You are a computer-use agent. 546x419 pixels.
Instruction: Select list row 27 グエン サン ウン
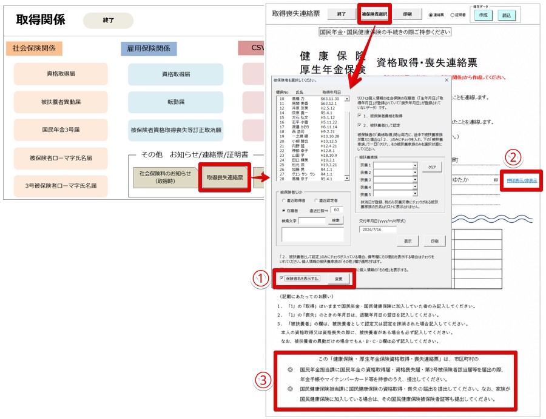[310, 174]
